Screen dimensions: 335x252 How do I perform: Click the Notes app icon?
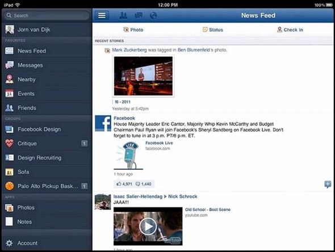pyautogui.click(x=9, y=222)
